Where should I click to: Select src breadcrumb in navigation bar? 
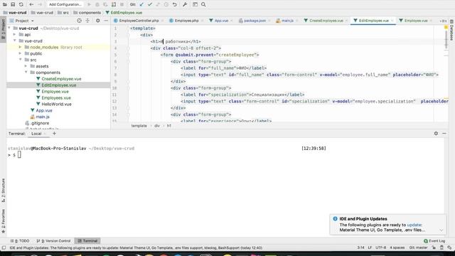click(x=63, y=13)
